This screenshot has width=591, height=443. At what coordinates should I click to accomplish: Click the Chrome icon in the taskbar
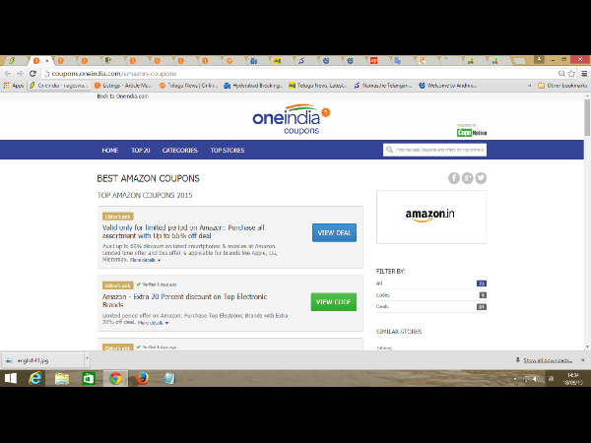115,378
